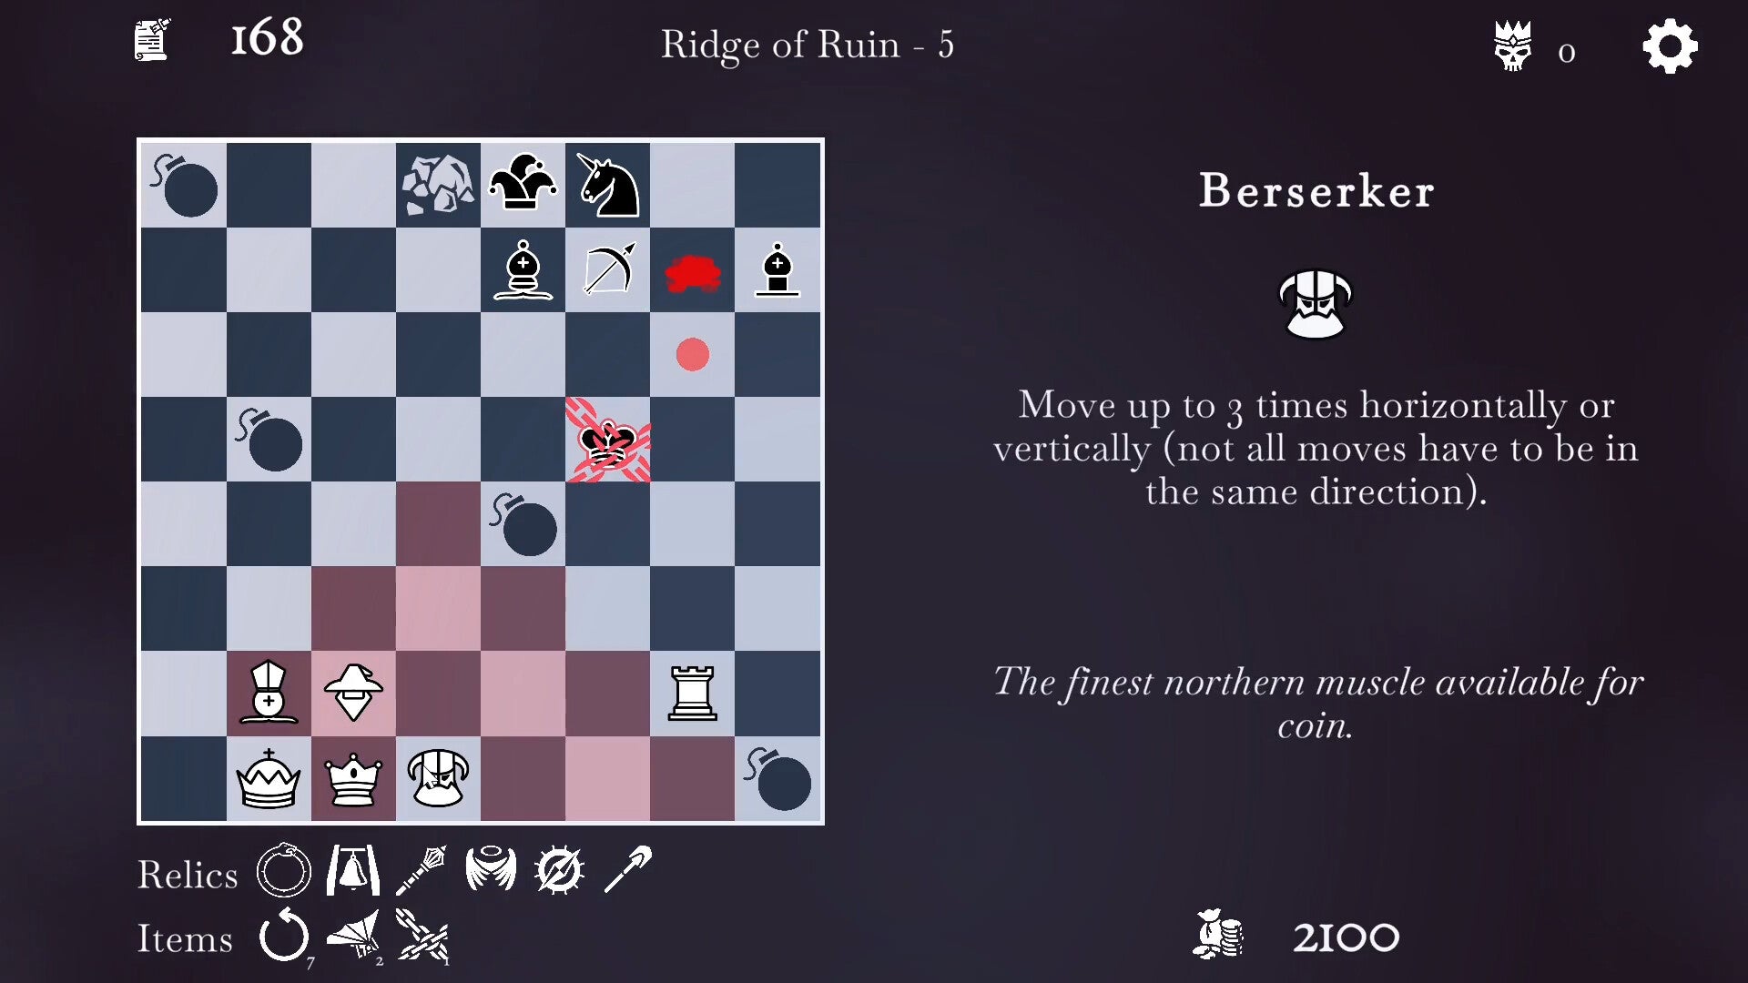Viewport: 1748px width, 983px height.
Task: Select the Berserker piece on board
Action: click(x=438, y=778)
